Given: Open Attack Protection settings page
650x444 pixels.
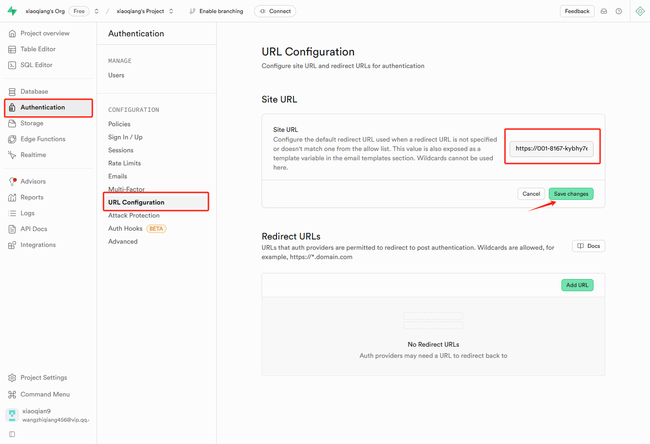Looking at the screenshot, I should [x=134, y=216].
